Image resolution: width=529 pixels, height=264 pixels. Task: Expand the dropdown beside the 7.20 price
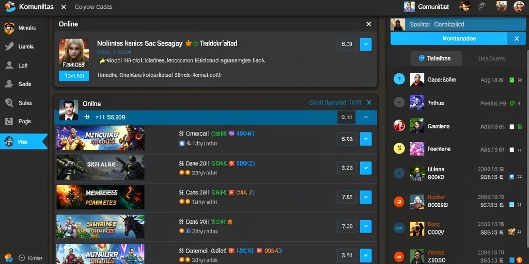pos(366,226)
